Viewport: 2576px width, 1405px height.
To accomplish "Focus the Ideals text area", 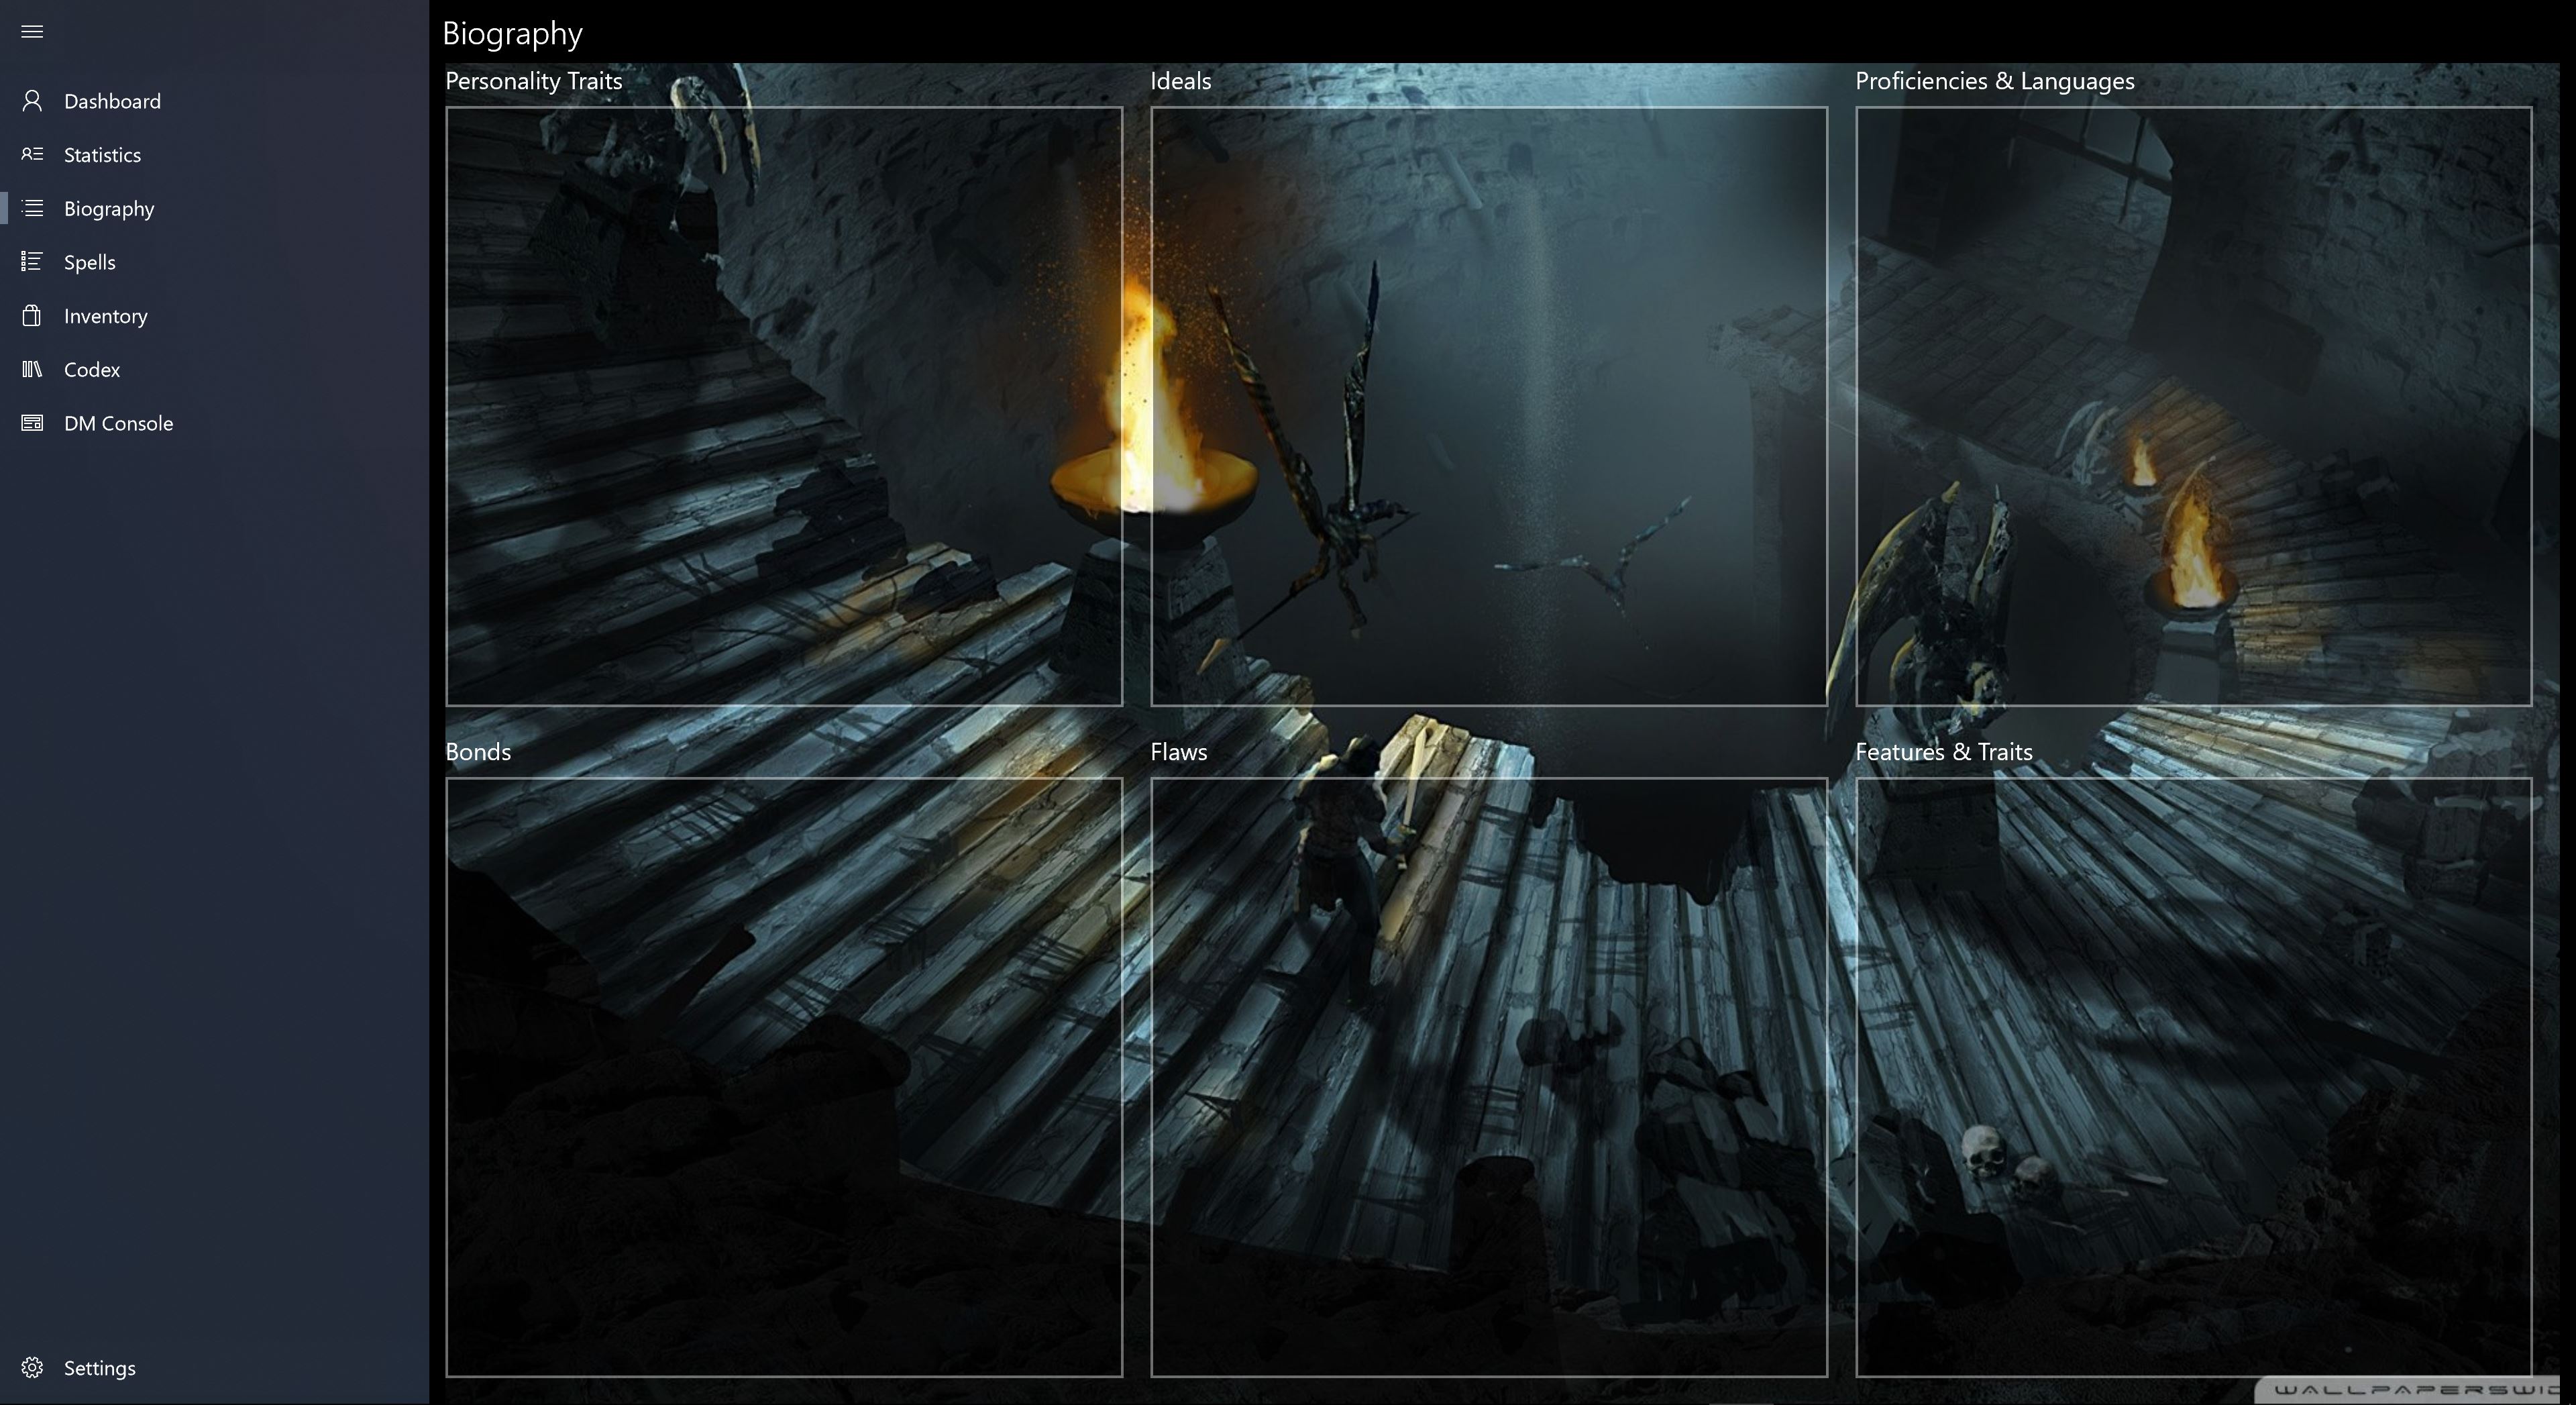I will coord(1488,406).
